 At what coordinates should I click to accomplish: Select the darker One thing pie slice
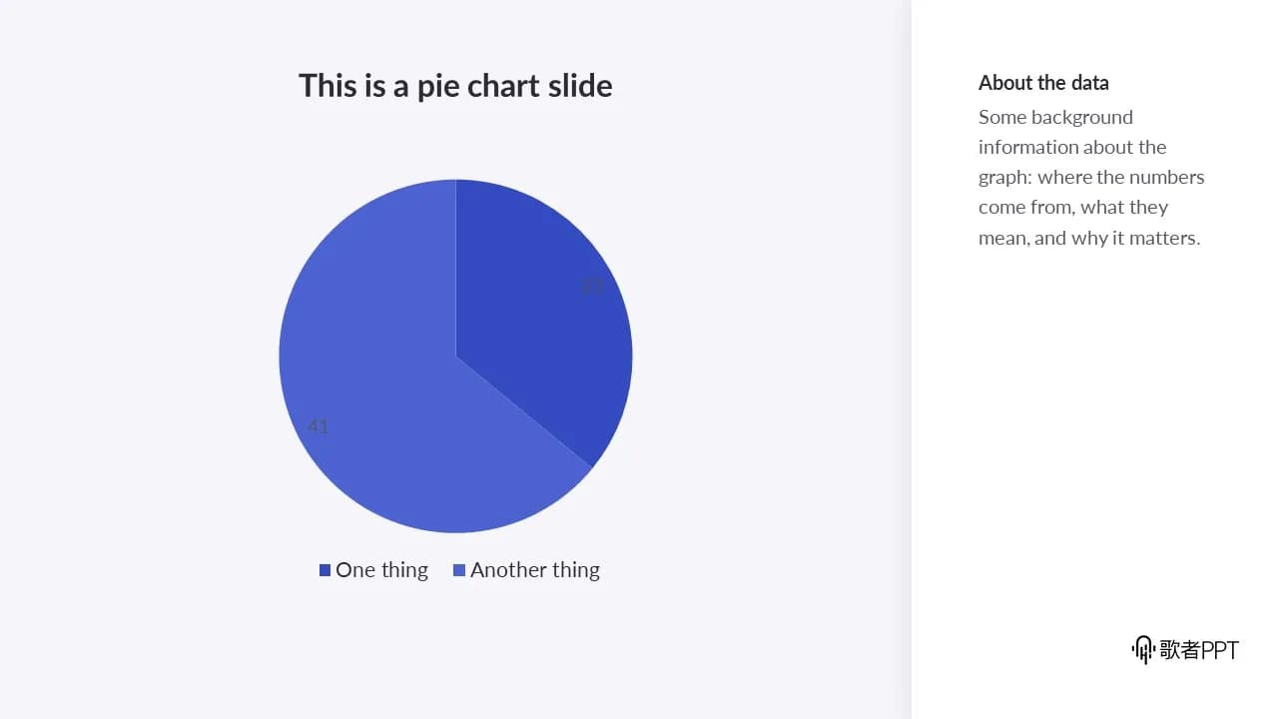[544, 320]
